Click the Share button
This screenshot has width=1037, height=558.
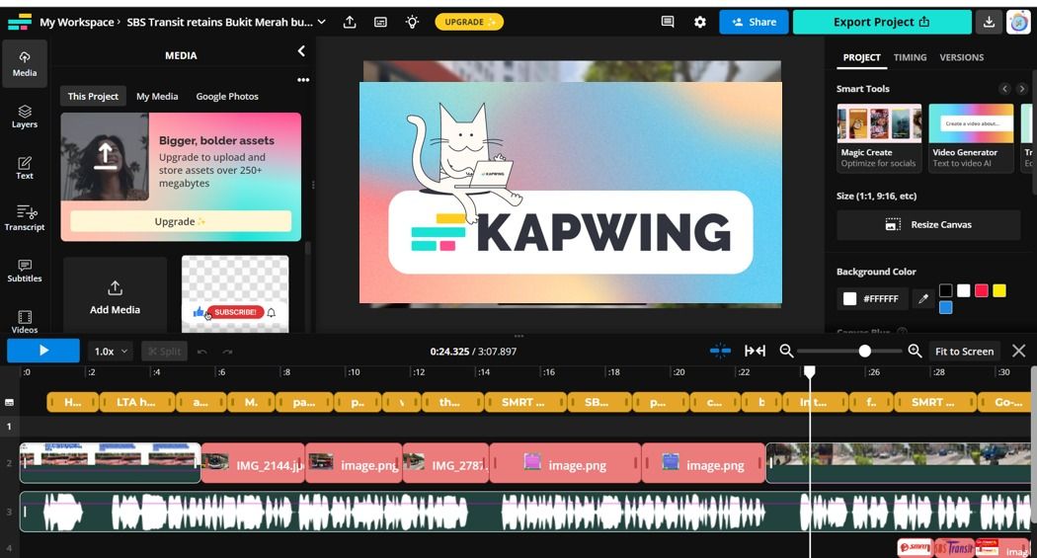click(754, 22)
